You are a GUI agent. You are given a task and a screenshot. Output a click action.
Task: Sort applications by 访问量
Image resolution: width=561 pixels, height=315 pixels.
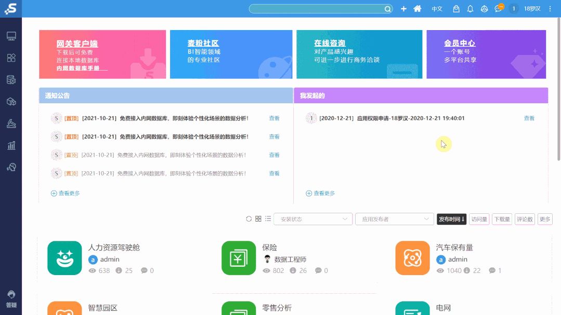click(x=479, y=219)
